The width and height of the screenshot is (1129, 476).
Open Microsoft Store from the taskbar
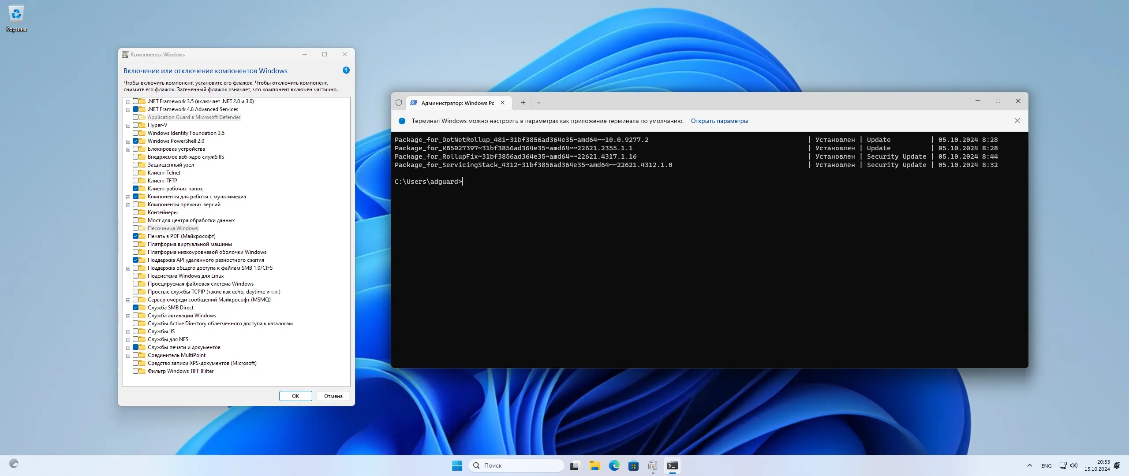tap(633, 465)
